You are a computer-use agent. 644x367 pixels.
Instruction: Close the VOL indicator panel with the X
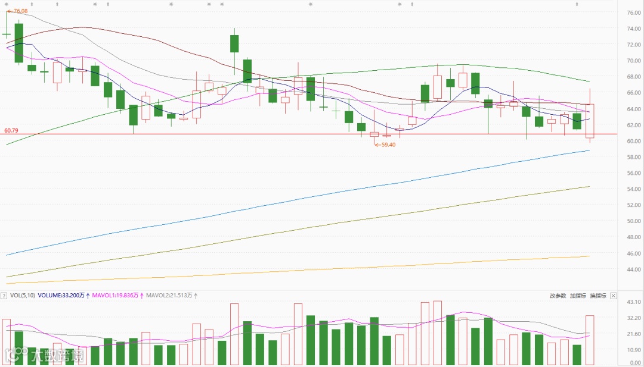tap(613, 295)
